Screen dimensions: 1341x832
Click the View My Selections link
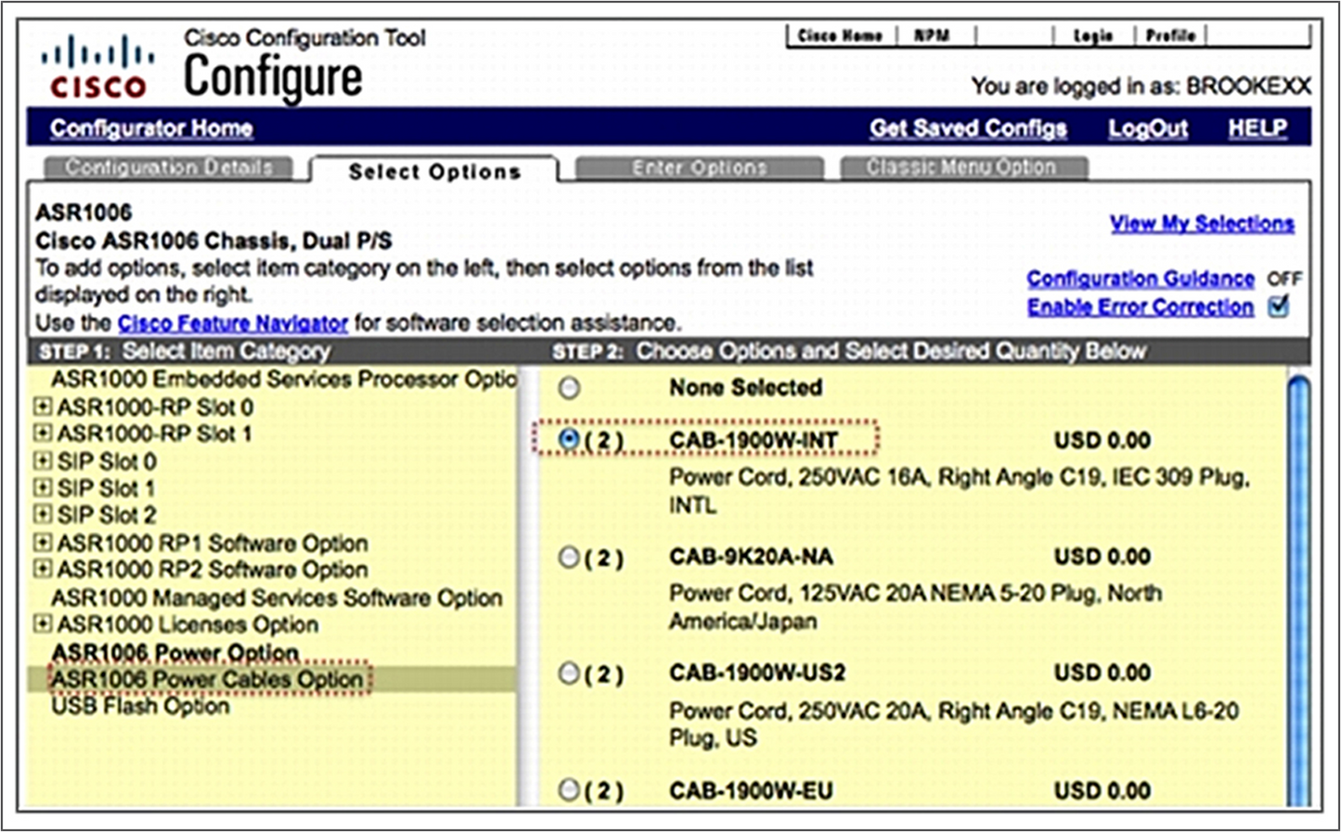pos(1201,223)
